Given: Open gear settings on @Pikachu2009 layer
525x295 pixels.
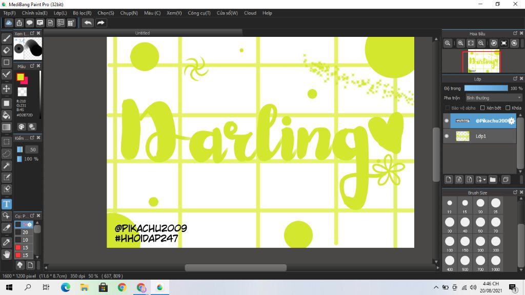Looking at the screenshot, I should coord(511,121).
